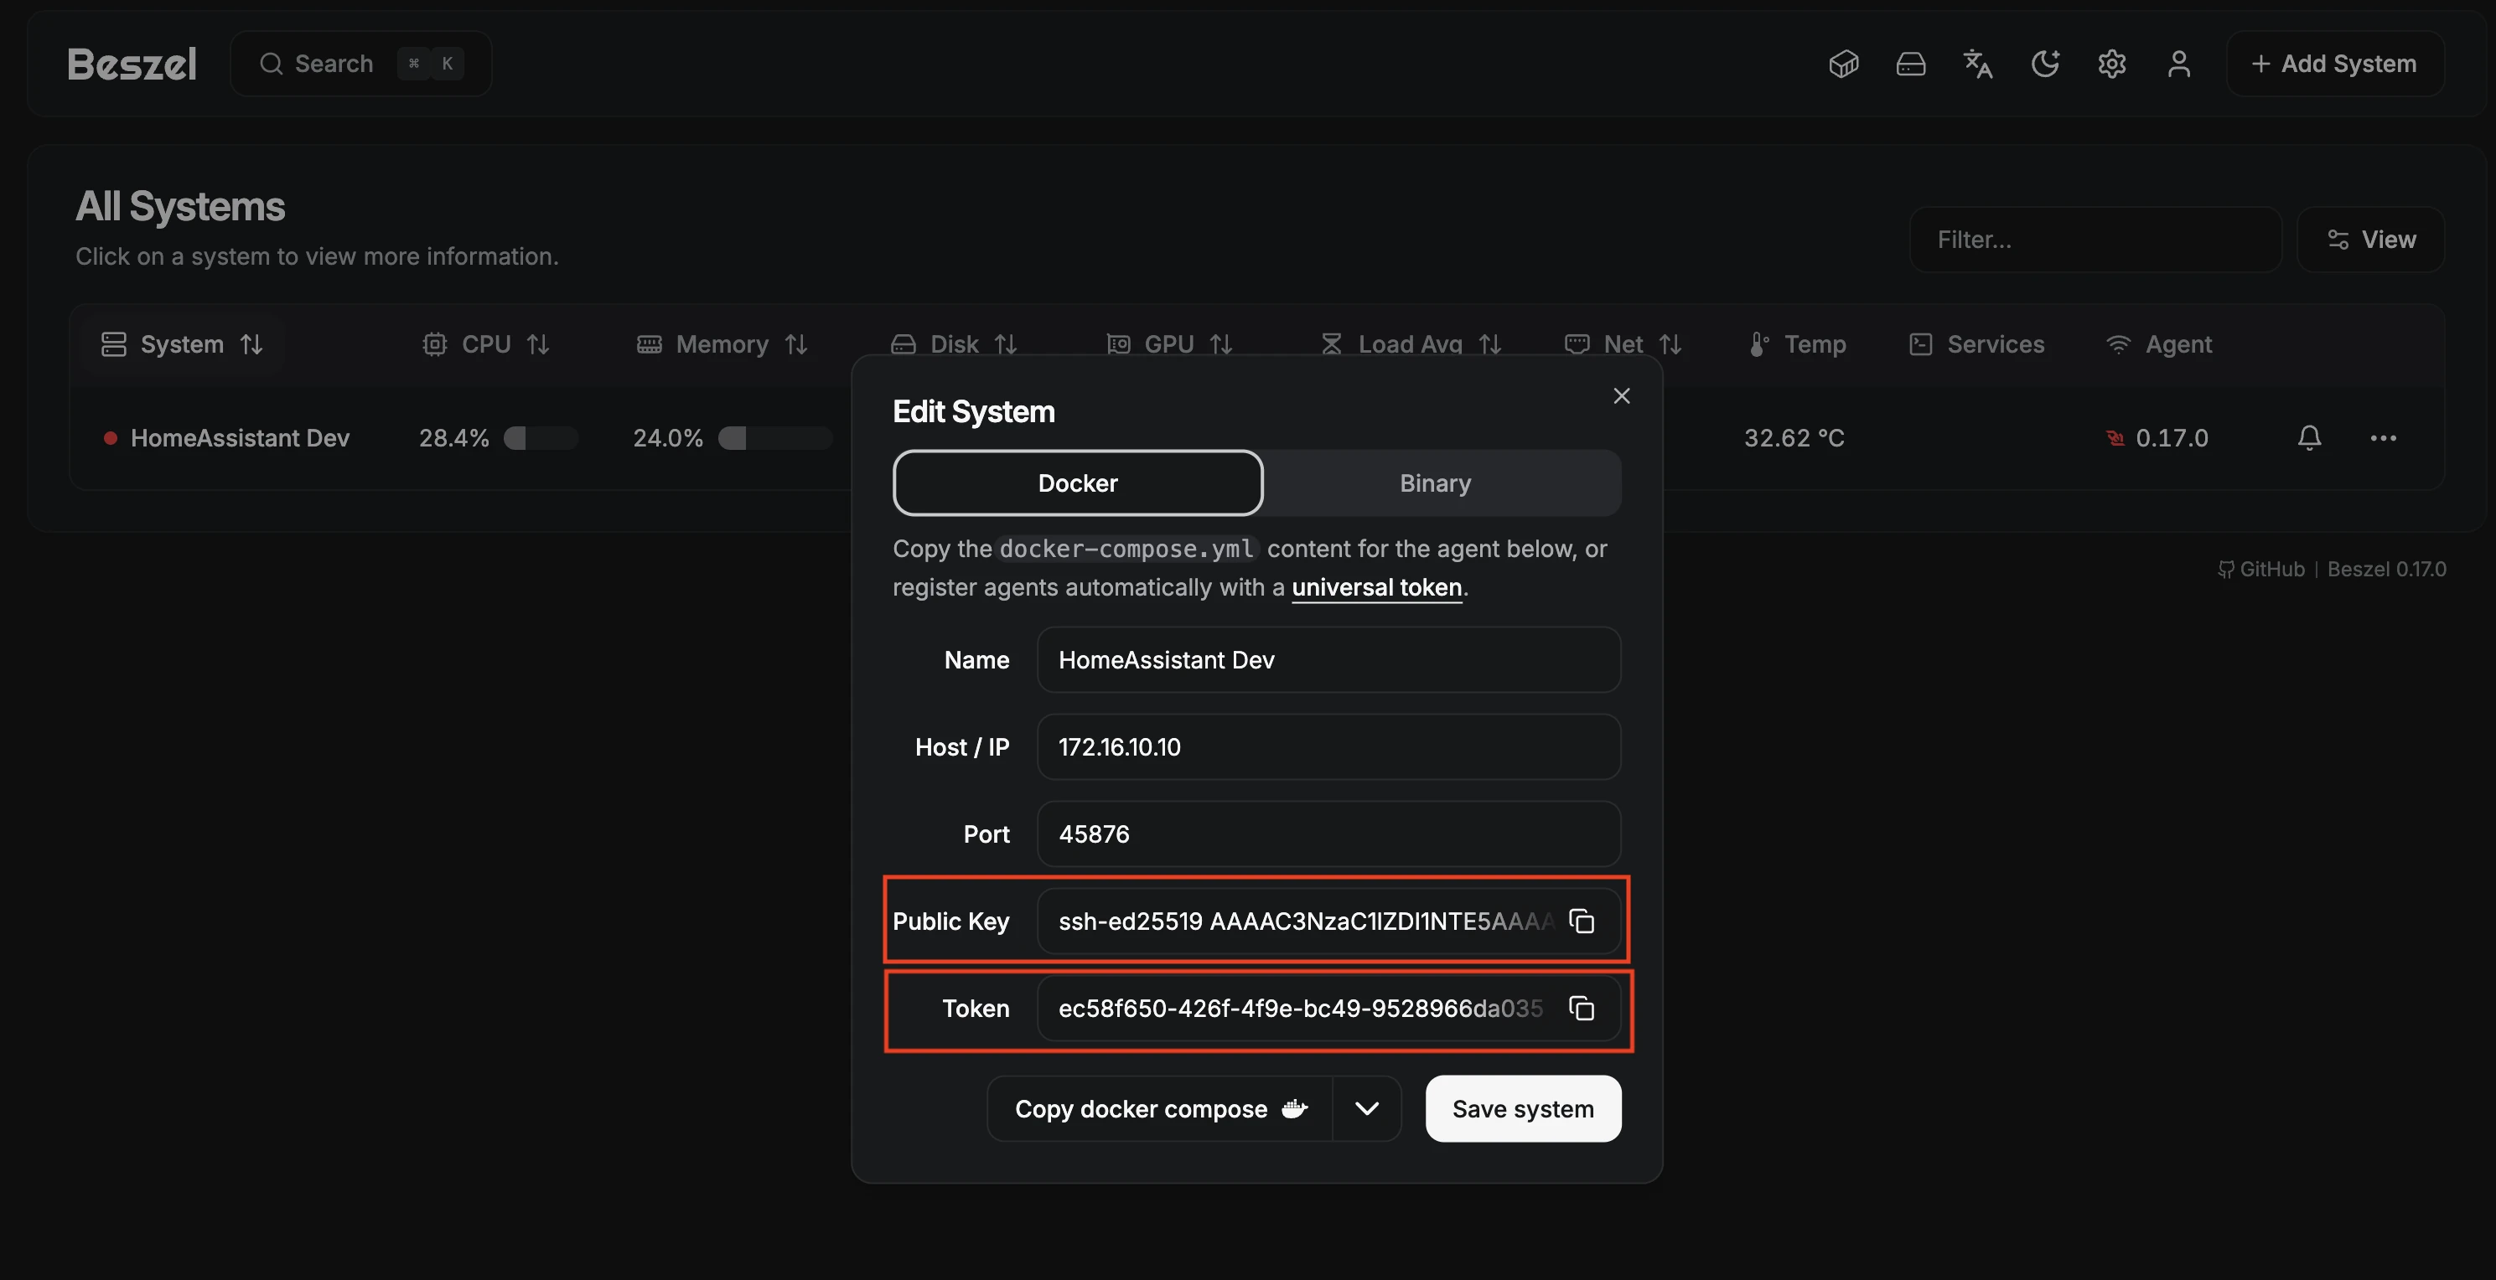Click the Add System button

[2334, 64]
